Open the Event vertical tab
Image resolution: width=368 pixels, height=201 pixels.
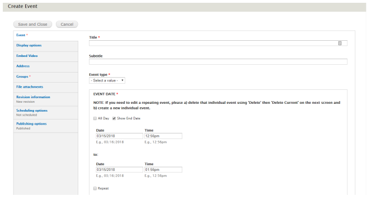46,35
